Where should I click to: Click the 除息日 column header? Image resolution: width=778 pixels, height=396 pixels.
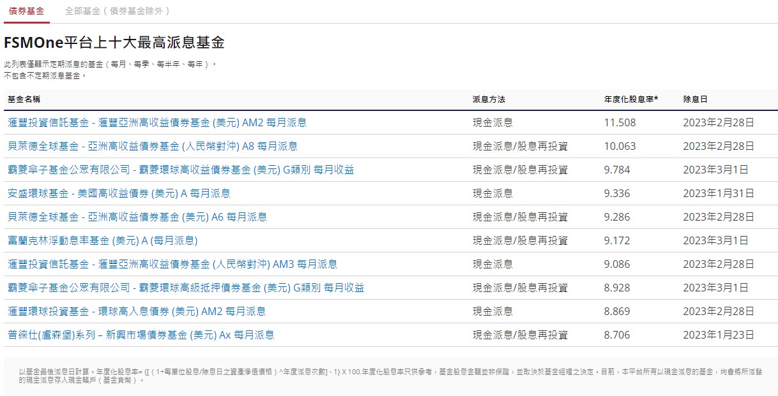(696, 99)
